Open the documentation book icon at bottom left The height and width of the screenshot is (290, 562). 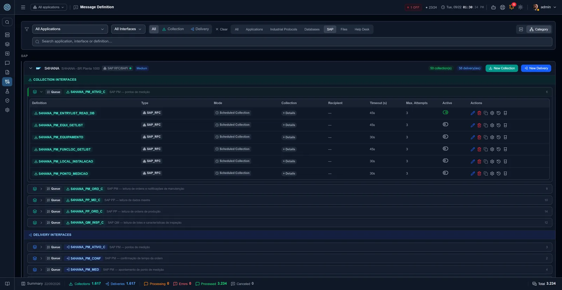tap(7, 284)
